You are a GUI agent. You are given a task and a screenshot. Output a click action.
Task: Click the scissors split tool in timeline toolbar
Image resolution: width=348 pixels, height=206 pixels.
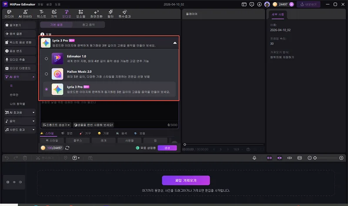pos(38,158)
